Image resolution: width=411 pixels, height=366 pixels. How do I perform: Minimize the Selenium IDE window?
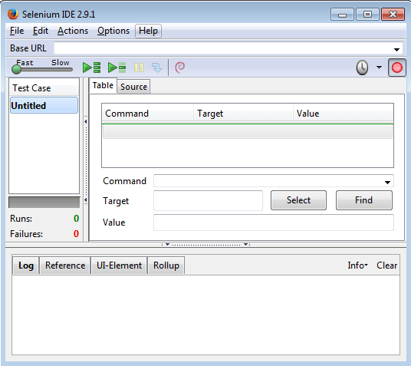pos(342,14)
